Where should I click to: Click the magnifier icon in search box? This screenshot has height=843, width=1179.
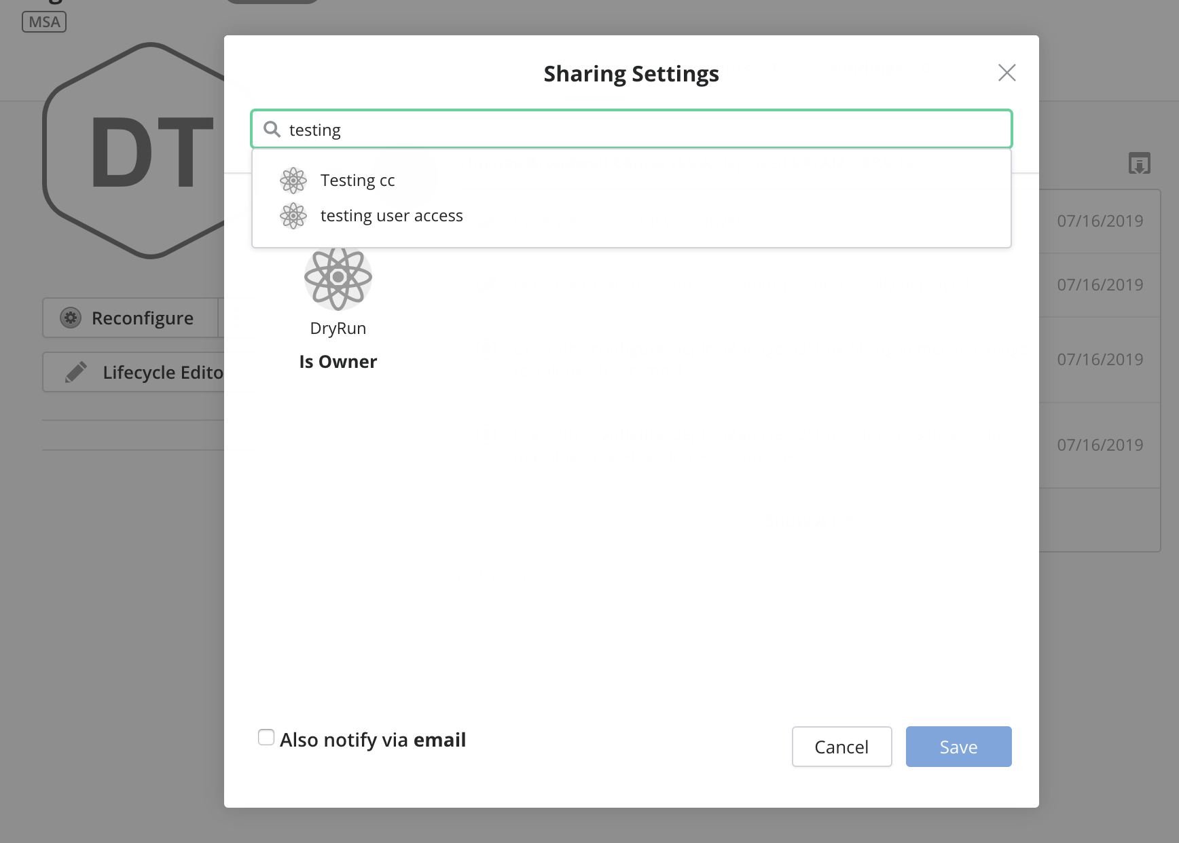click(x=272, y=129)
